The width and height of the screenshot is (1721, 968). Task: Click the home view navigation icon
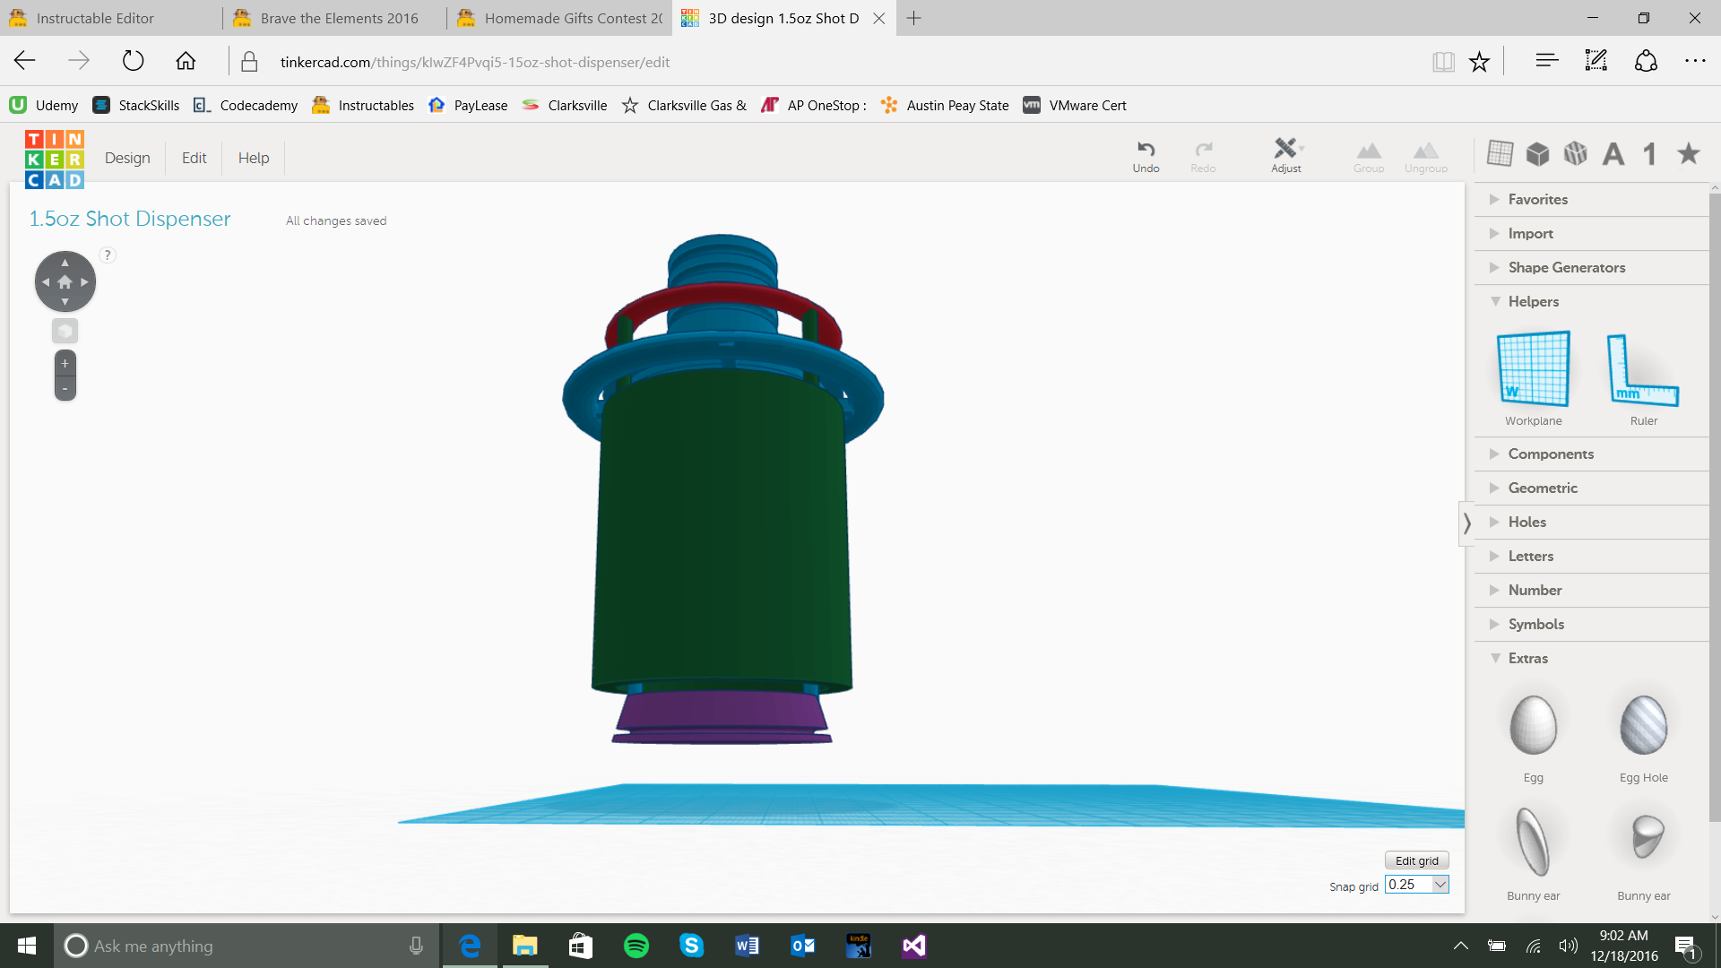click(x=65, y=282)
